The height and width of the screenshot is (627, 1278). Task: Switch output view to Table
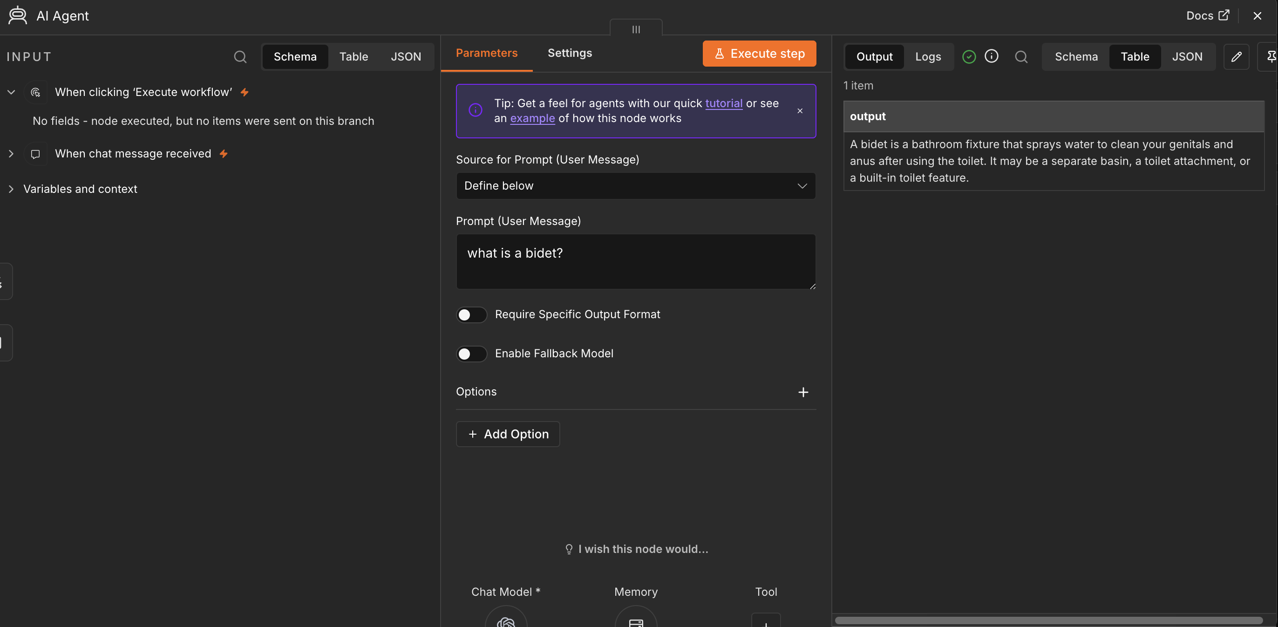click(1135, 56)
